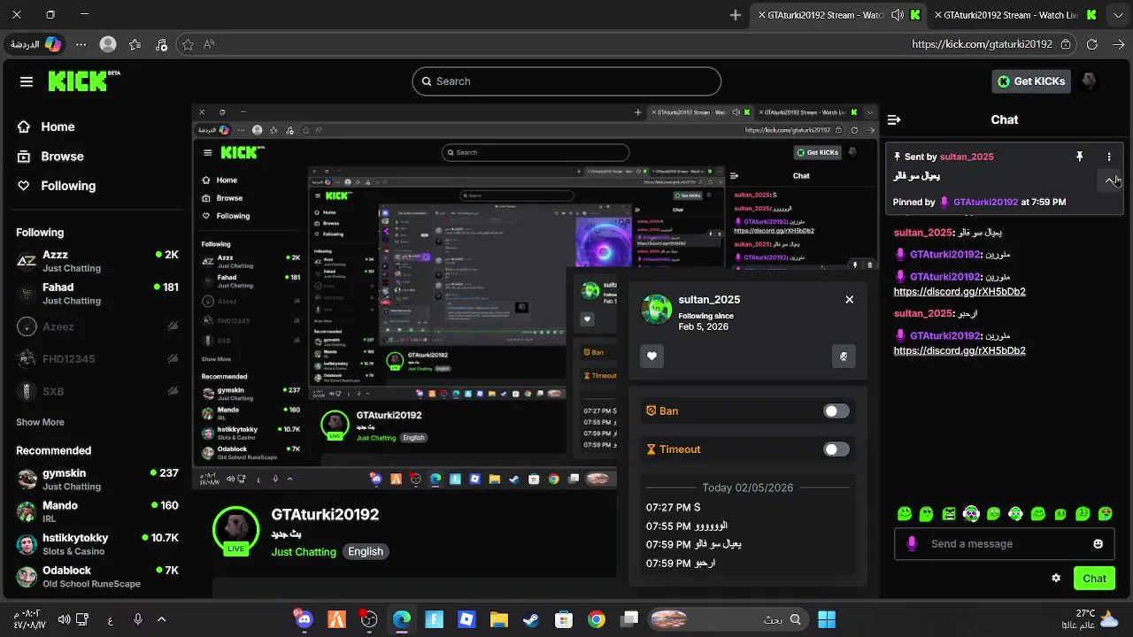Click the English language tag
This screenshot has width=1133, height=637.
366,551
